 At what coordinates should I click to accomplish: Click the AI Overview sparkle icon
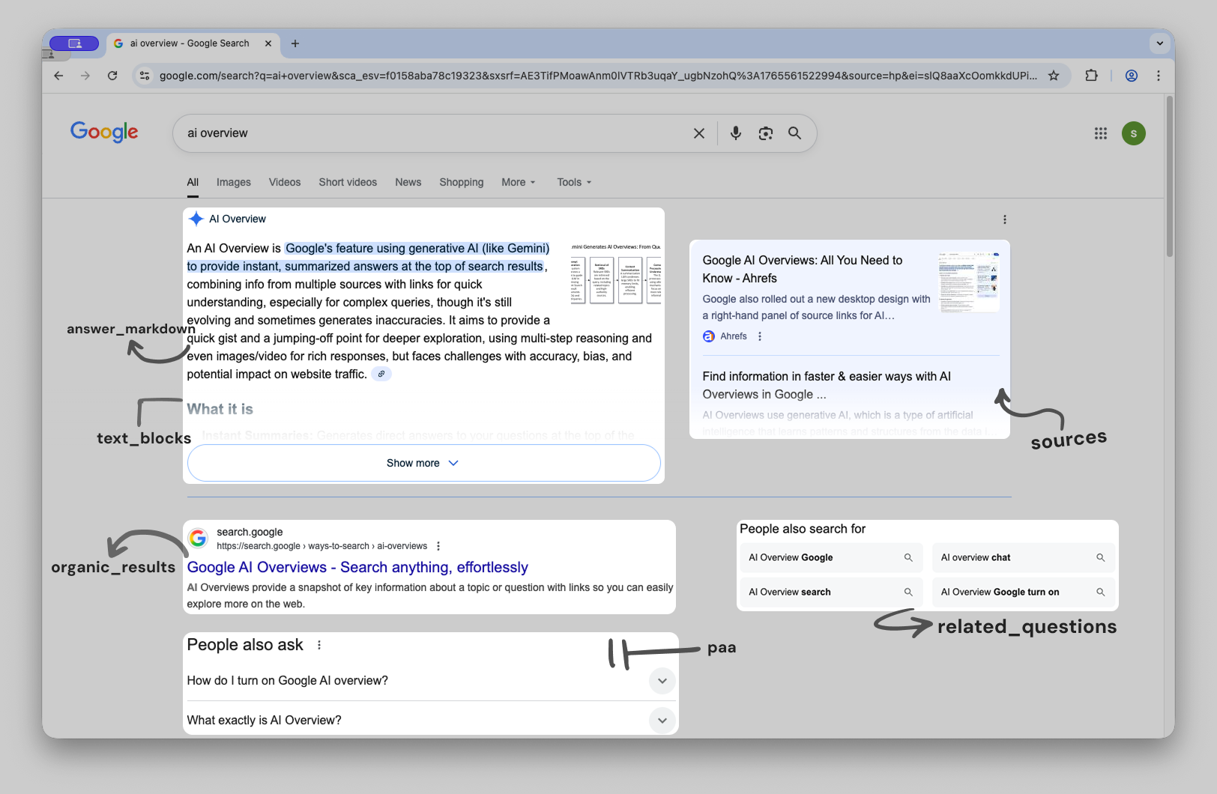(x=196, y=219)
